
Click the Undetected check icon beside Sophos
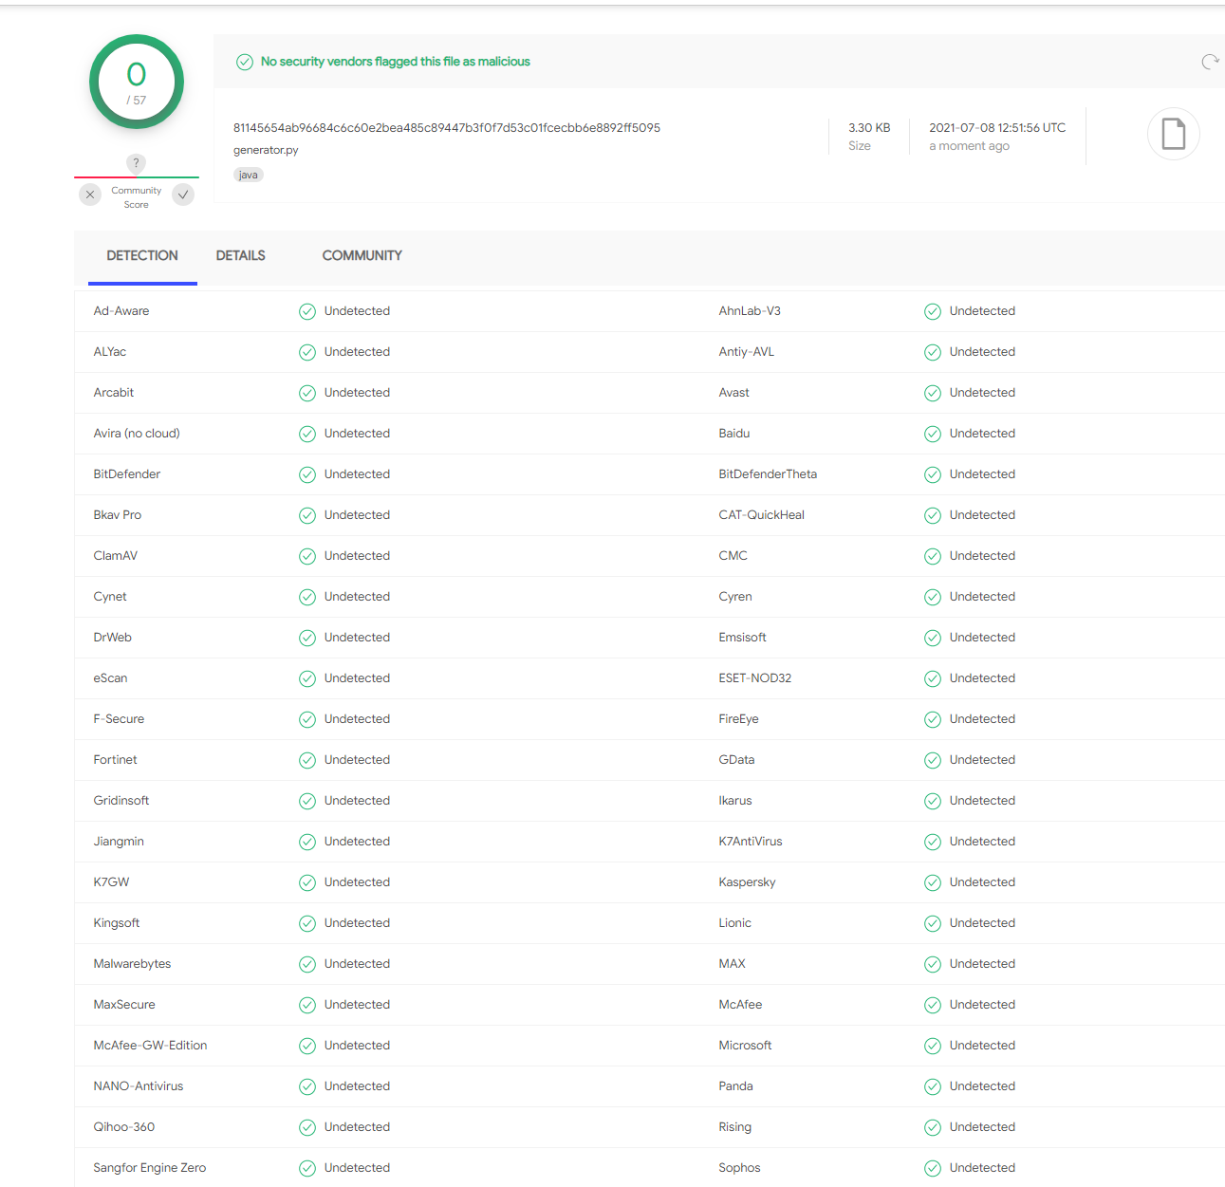932,1168
